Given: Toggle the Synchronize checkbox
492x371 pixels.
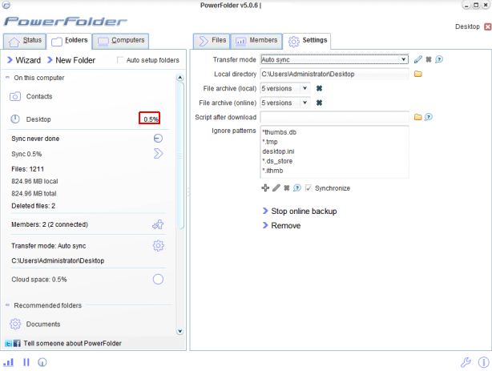Looking at the screenshot, I should tap(309, 188).
